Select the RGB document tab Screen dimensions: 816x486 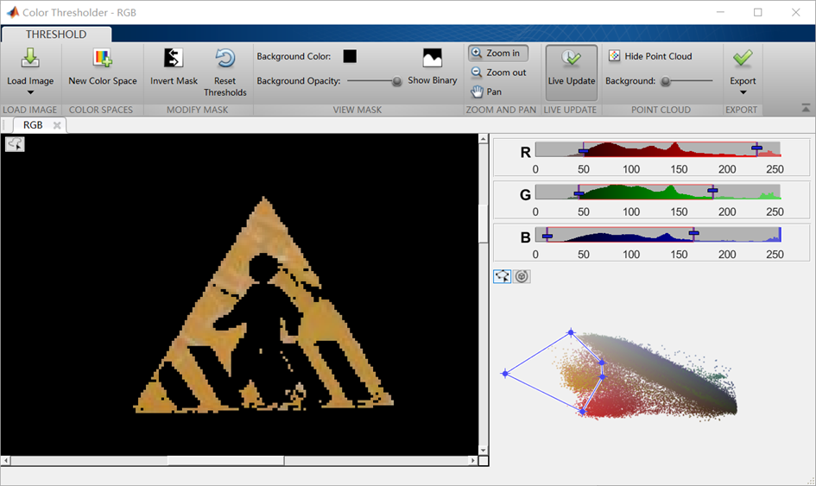(33, 125)
